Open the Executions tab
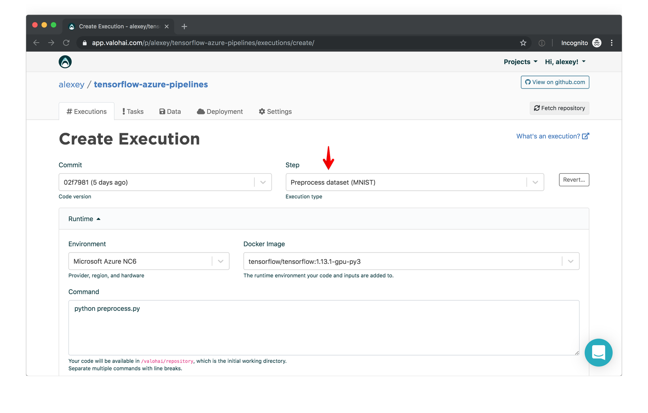This screenshot has width=648, height=413. (x=87, y=112)
